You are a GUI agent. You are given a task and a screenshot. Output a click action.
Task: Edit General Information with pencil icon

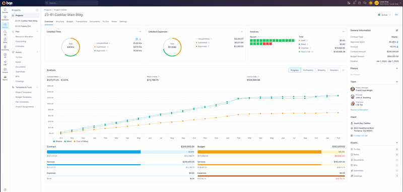point(397,30)
